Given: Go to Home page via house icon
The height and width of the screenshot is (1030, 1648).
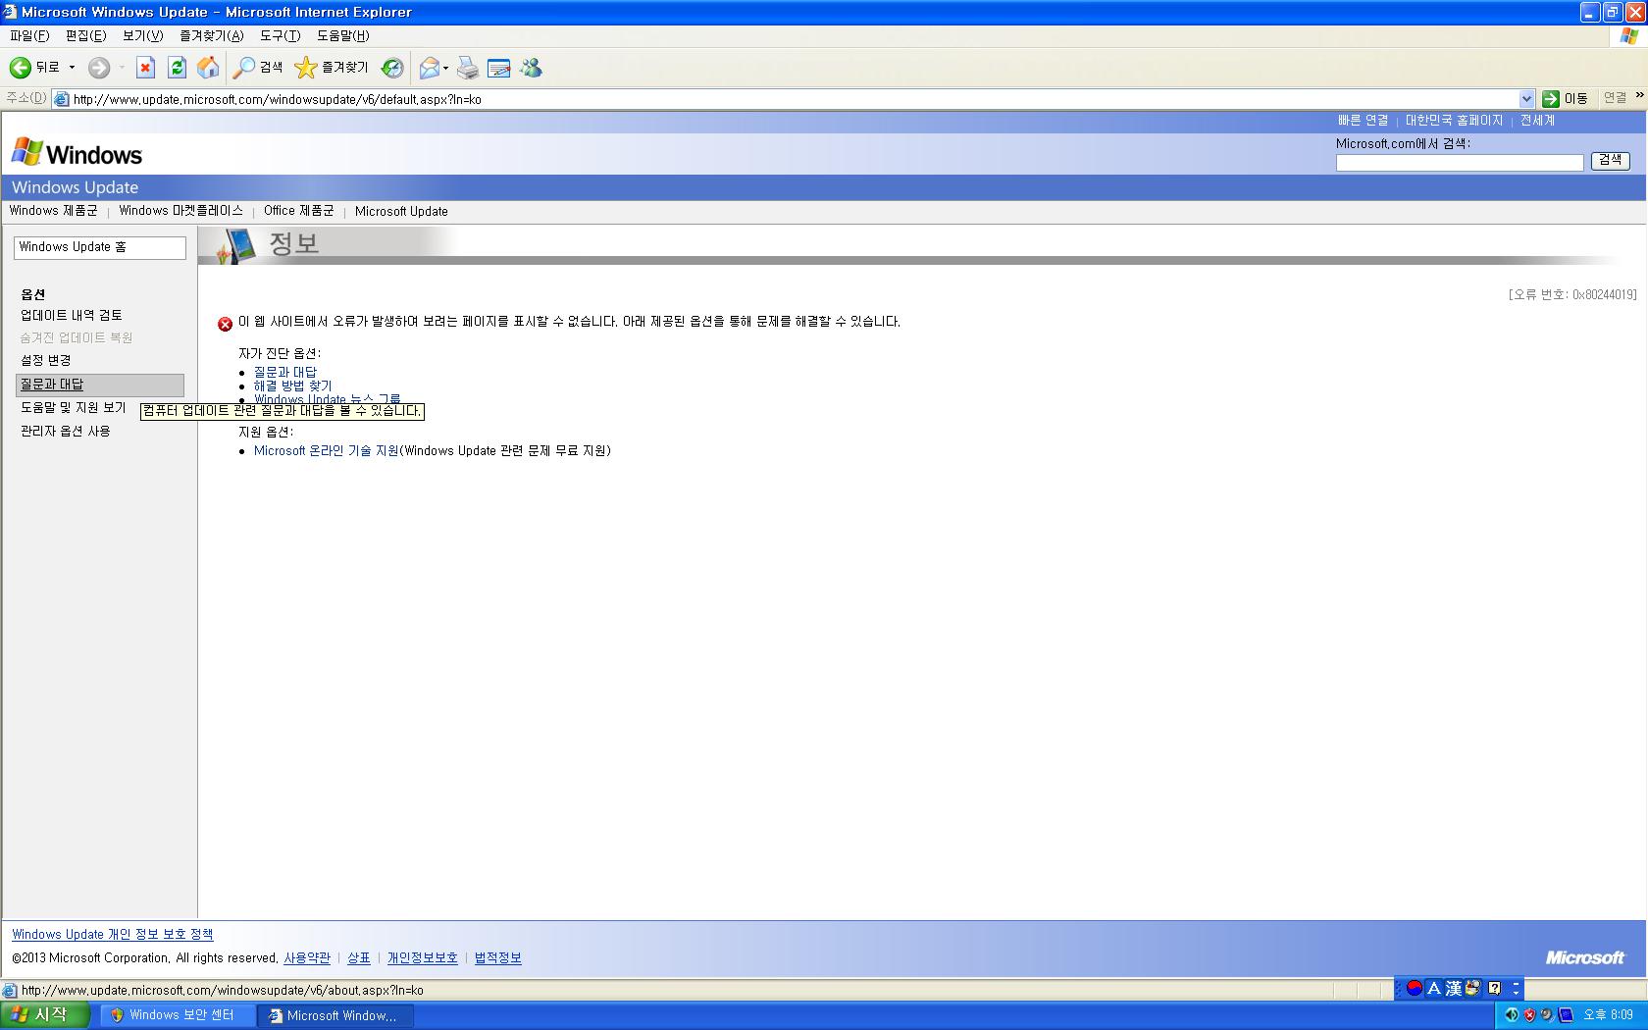Looking at the screenshot, I should pyautogui.click(x=208, y=68).
